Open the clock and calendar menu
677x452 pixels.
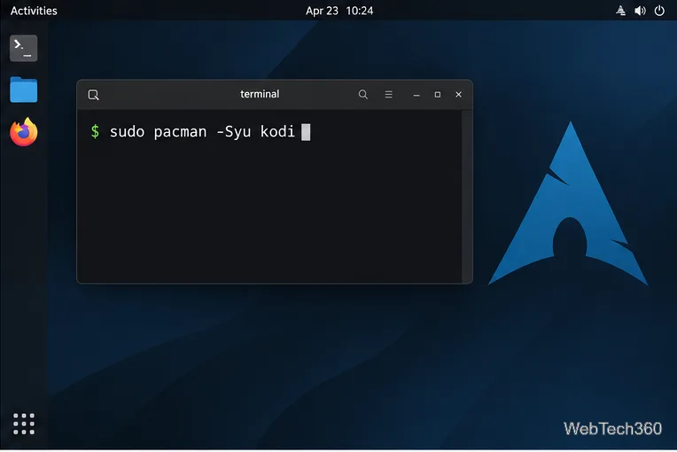(339, 11)
